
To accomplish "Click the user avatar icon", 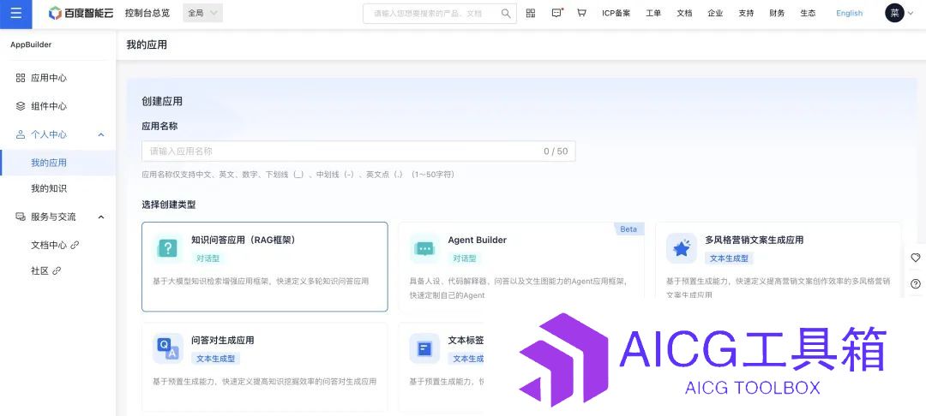I will click(x=894, y=13).
